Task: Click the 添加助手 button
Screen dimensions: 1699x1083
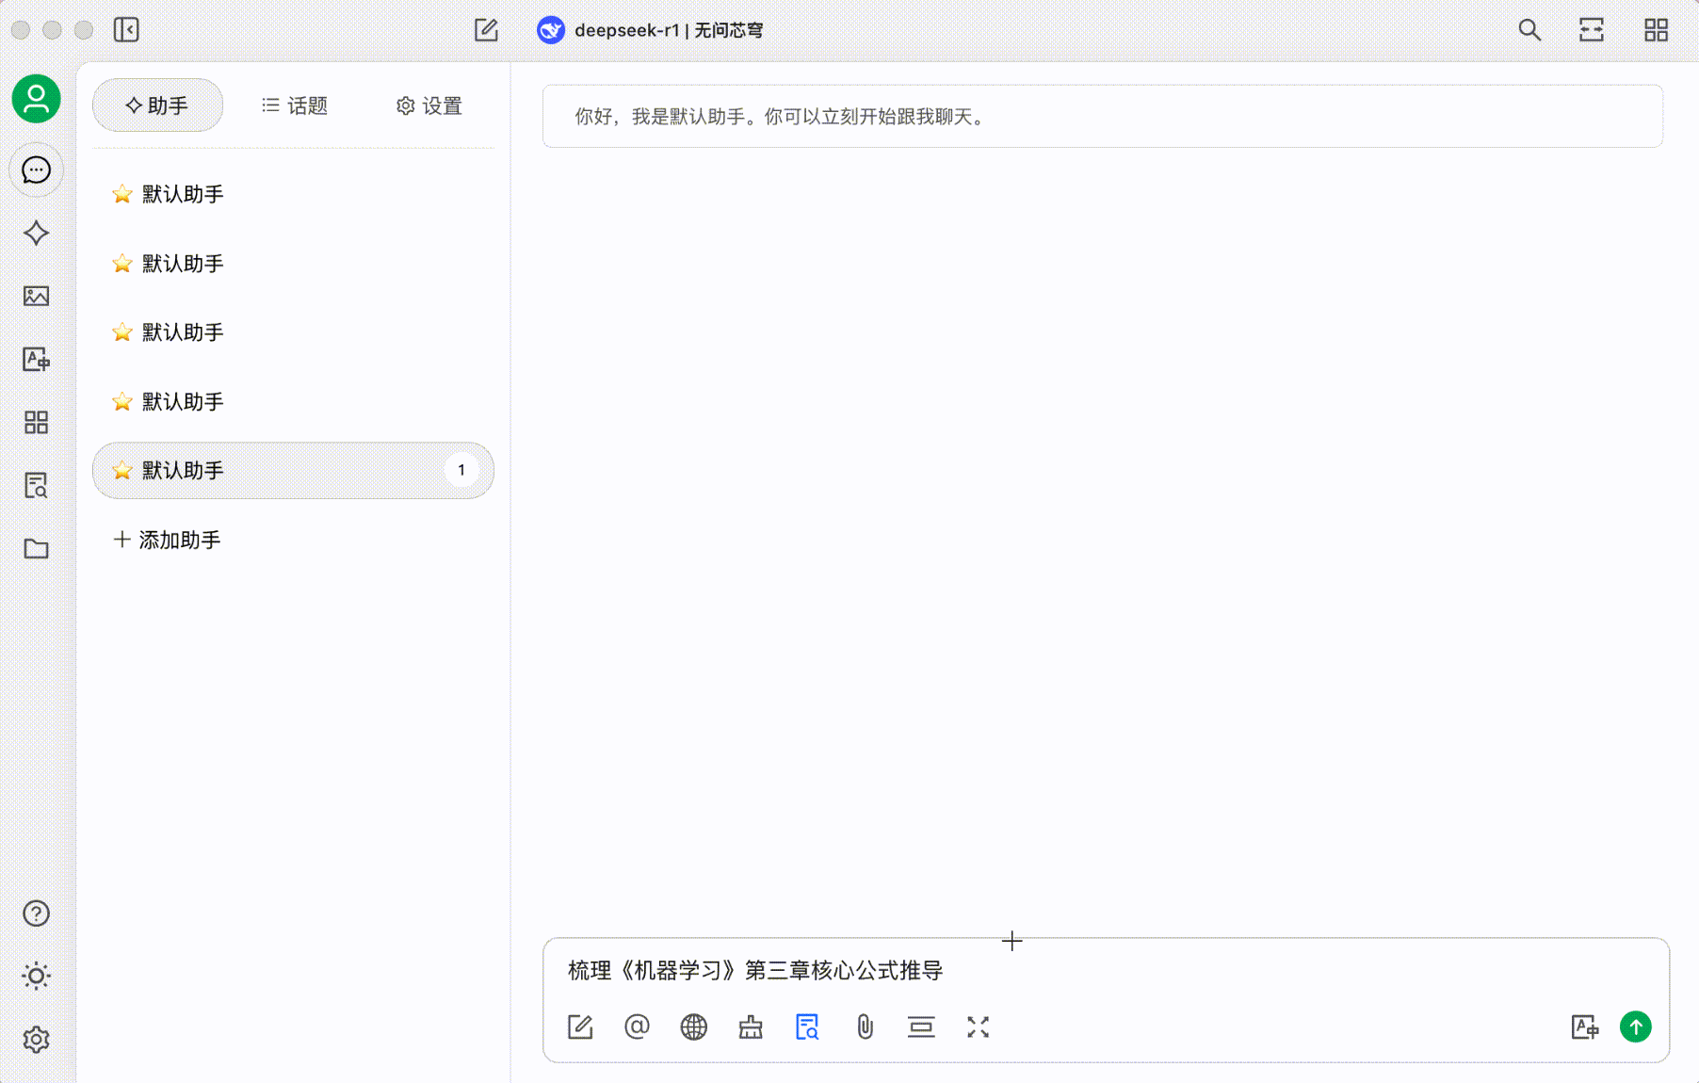Action: click(x=168, y=540)
